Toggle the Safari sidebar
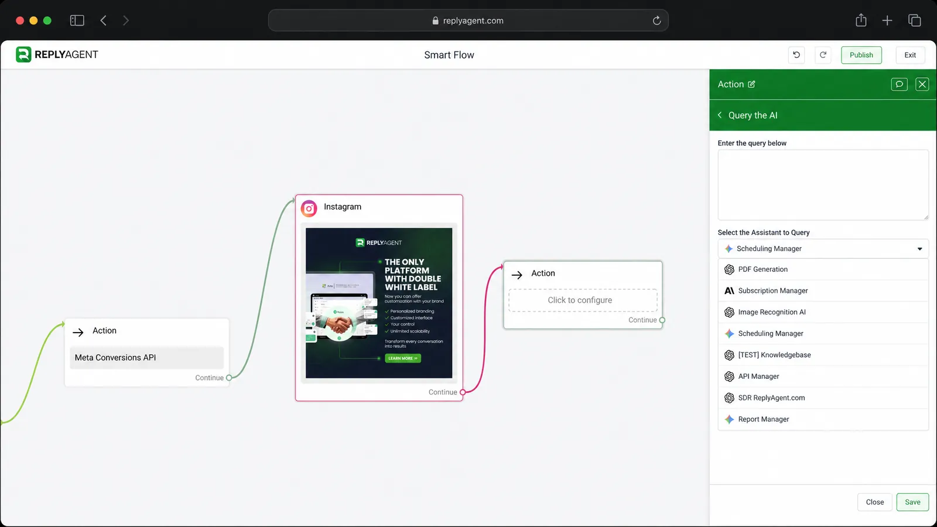937x527 pixels. (77, 20)
